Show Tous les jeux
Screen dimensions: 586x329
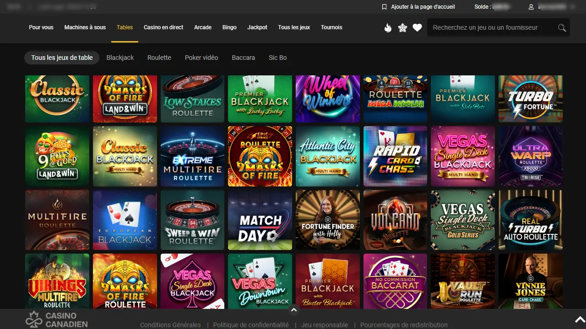(294, 27)
